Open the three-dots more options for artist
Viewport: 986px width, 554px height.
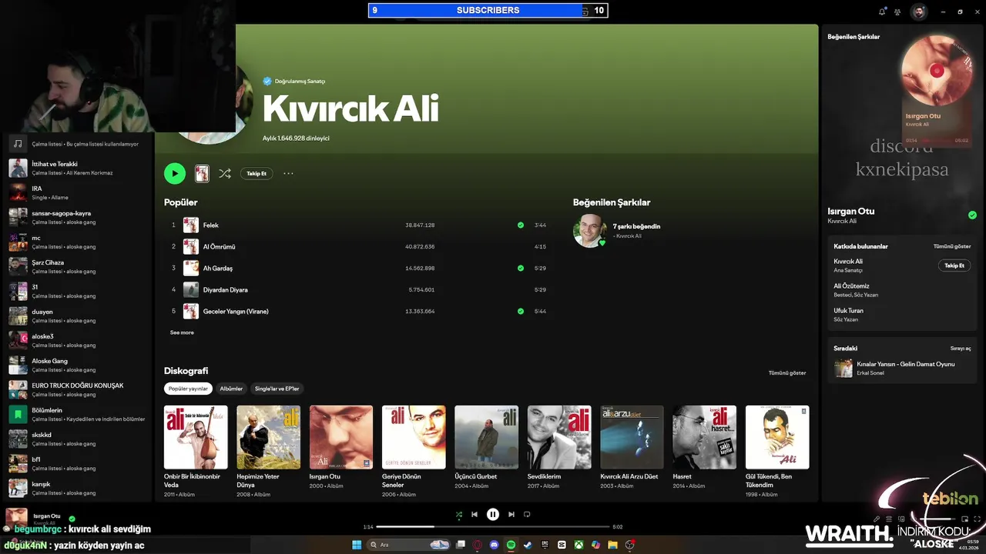click(288, 174)
